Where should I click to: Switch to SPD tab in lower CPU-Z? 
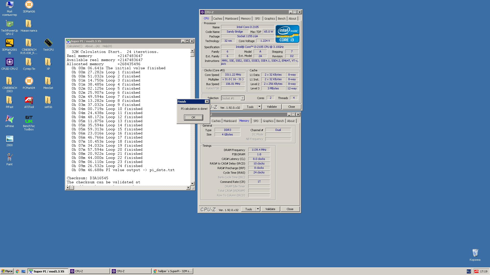tap(256, 121)
